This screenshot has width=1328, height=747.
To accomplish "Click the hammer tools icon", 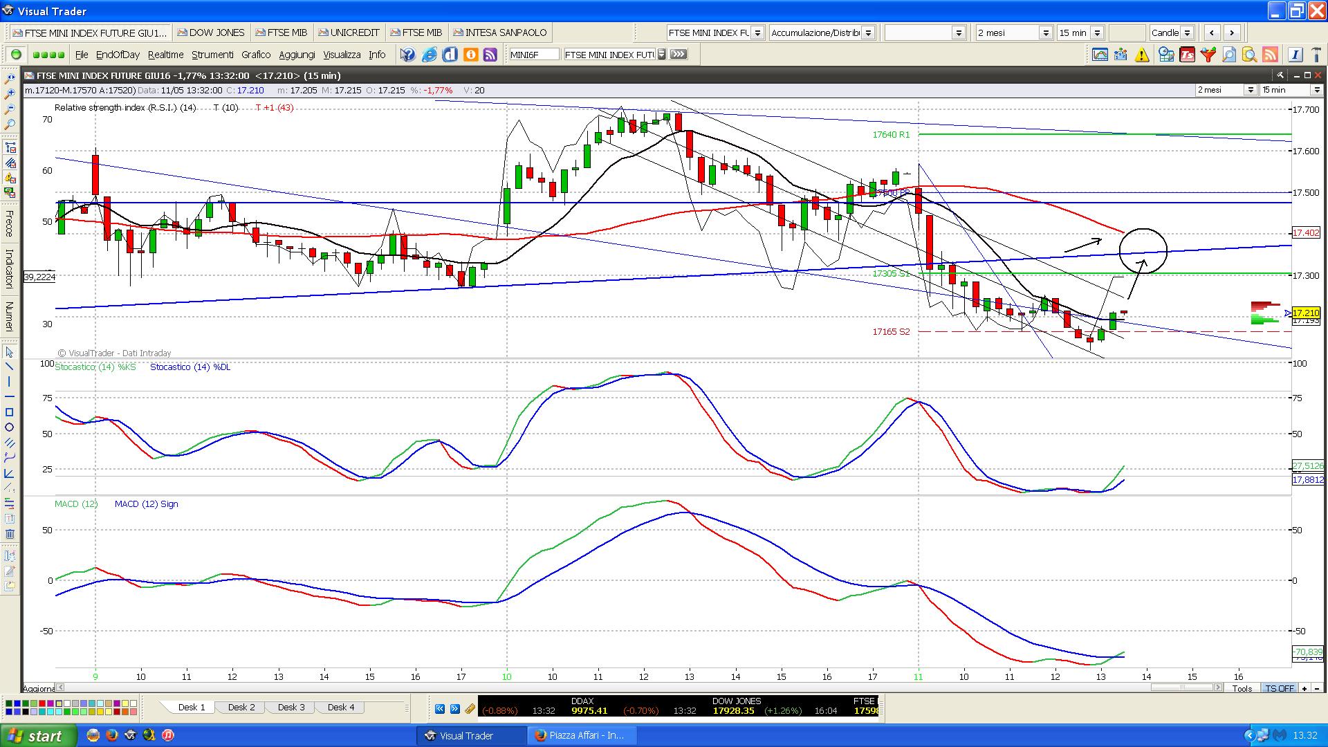I will [x=1317, y=55].
